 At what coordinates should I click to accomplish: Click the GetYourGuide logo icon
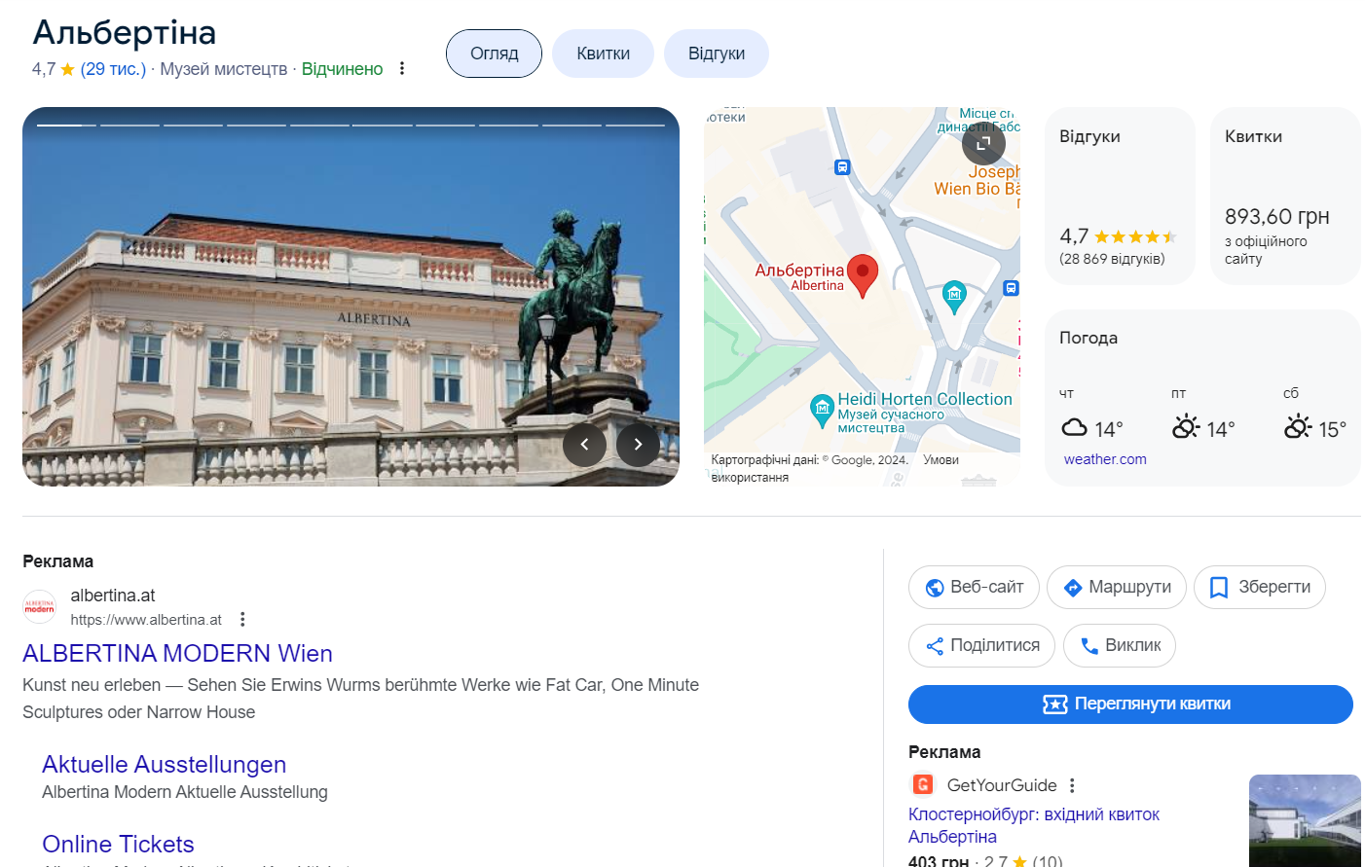click(923, 785)
